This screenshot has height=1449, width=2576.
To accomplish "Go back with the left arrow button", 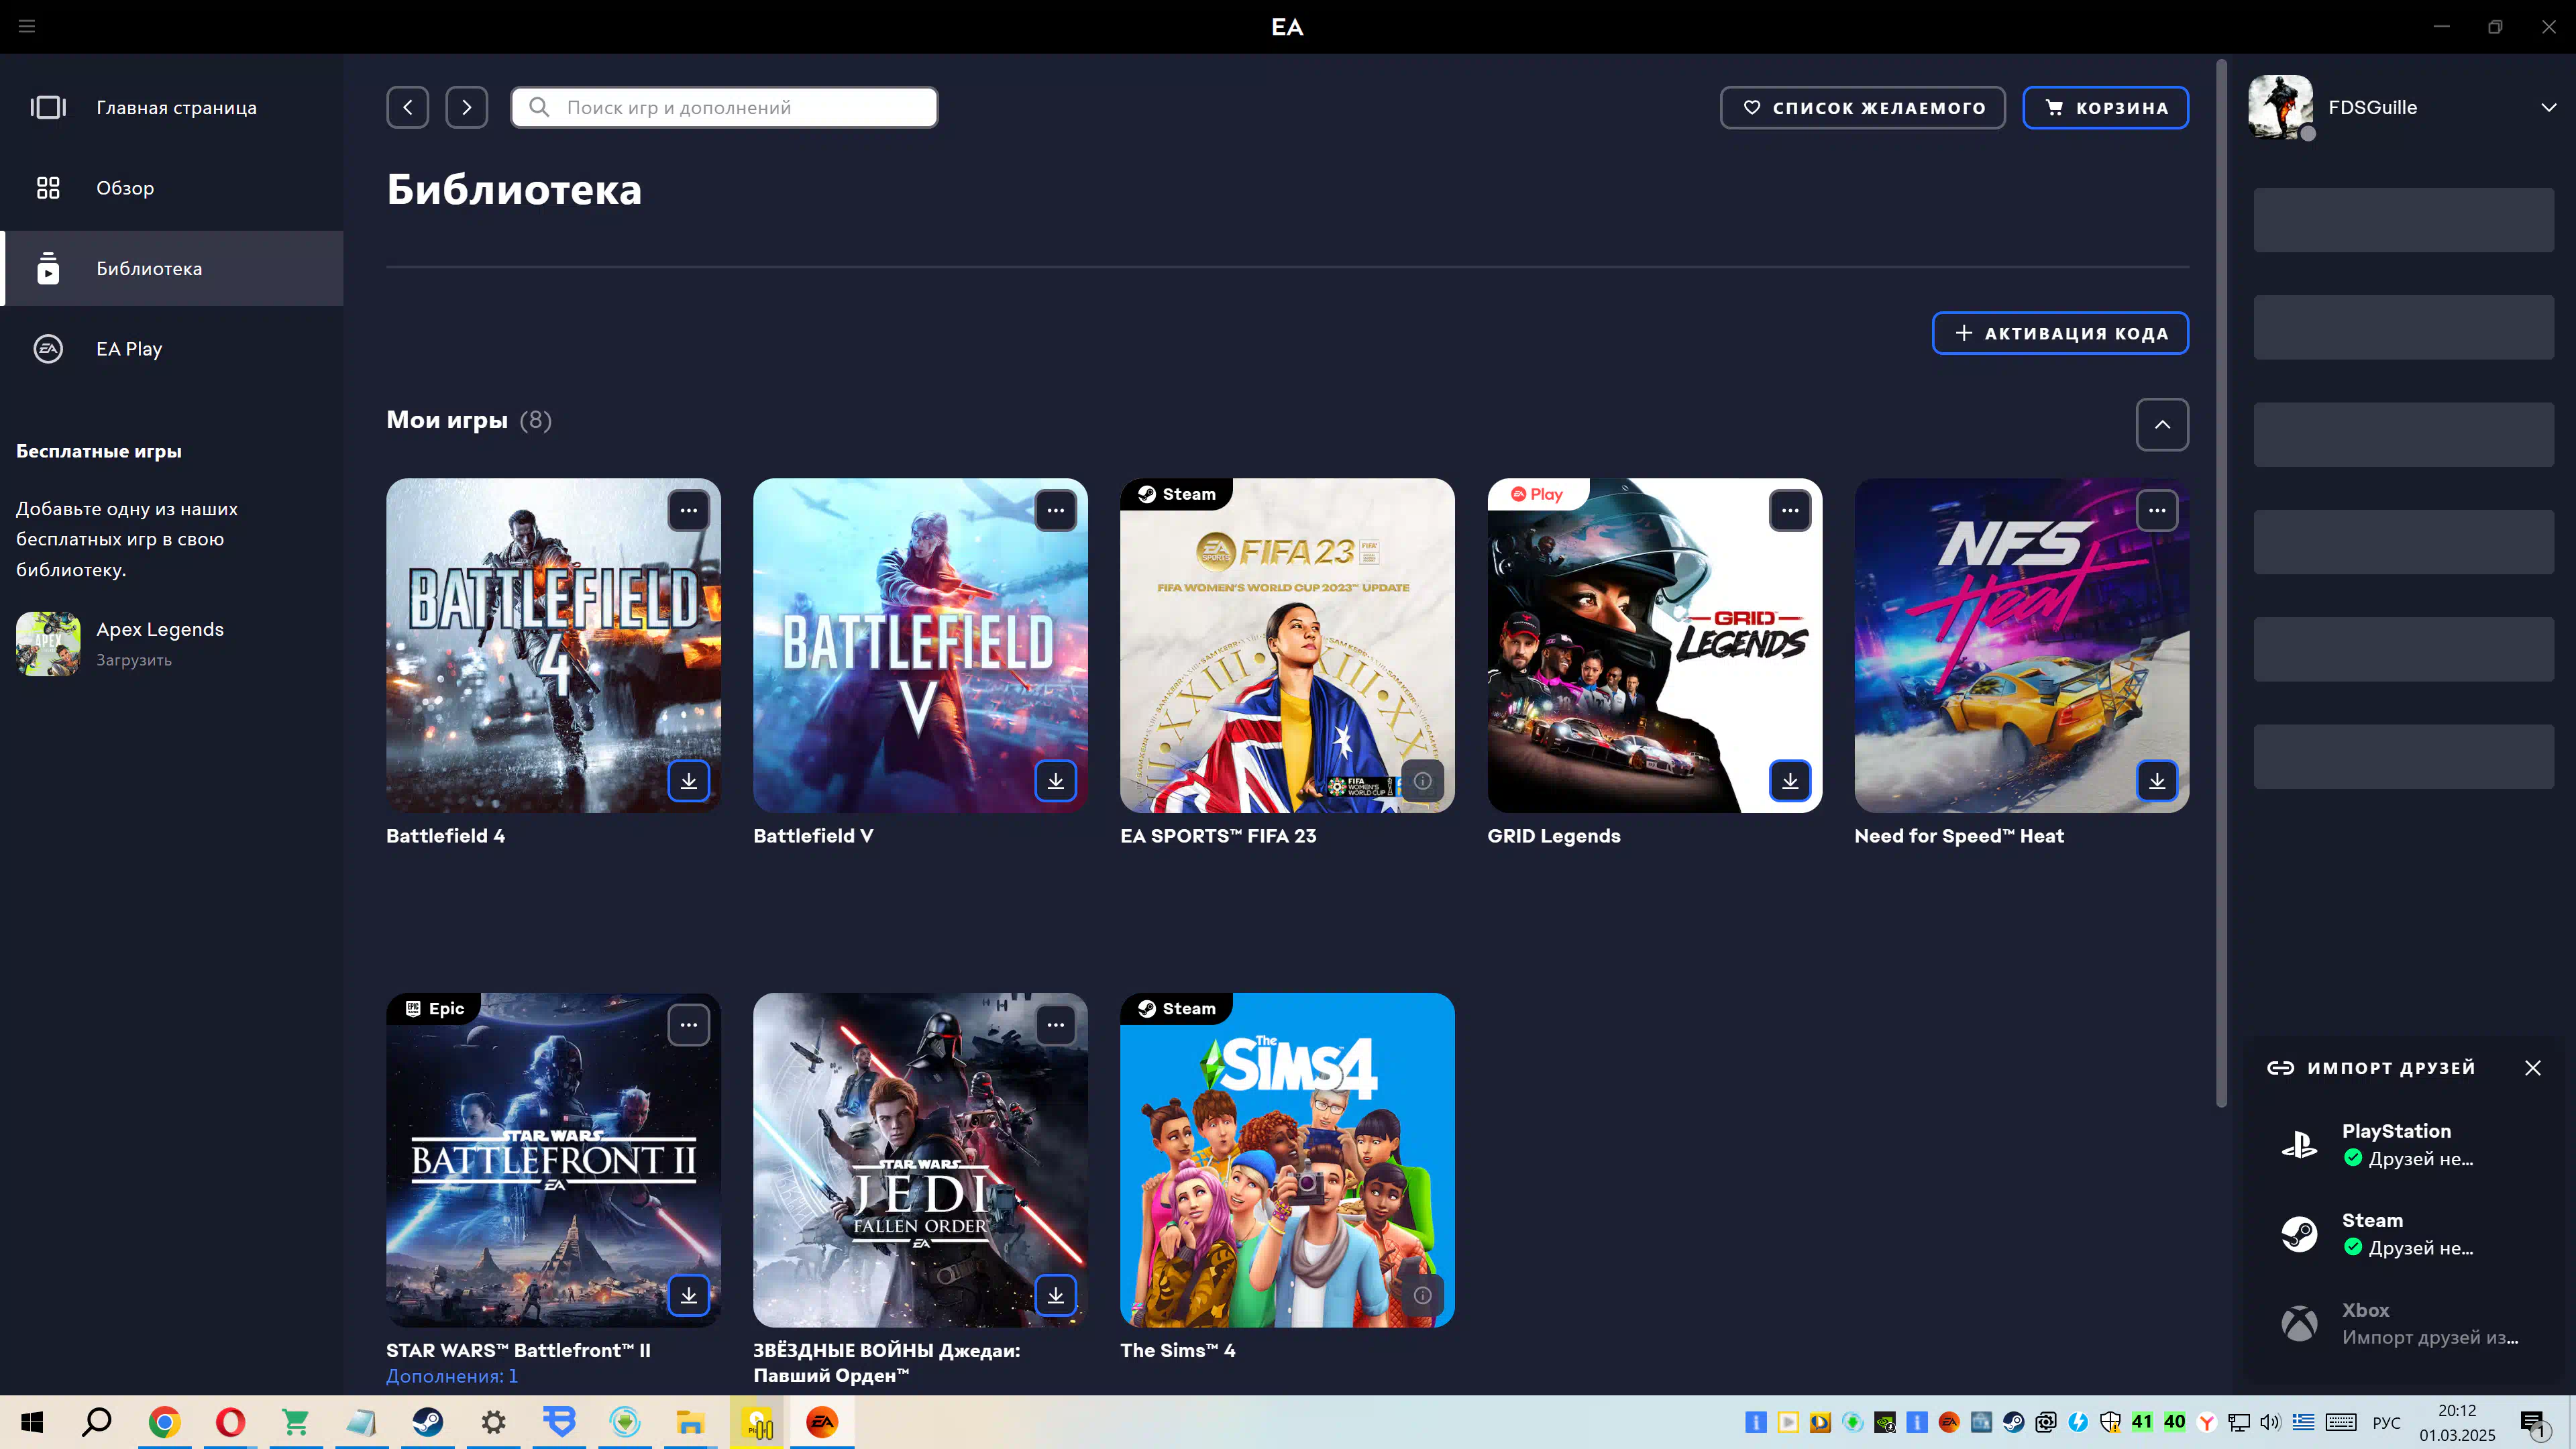I will (x=408, y=107).
